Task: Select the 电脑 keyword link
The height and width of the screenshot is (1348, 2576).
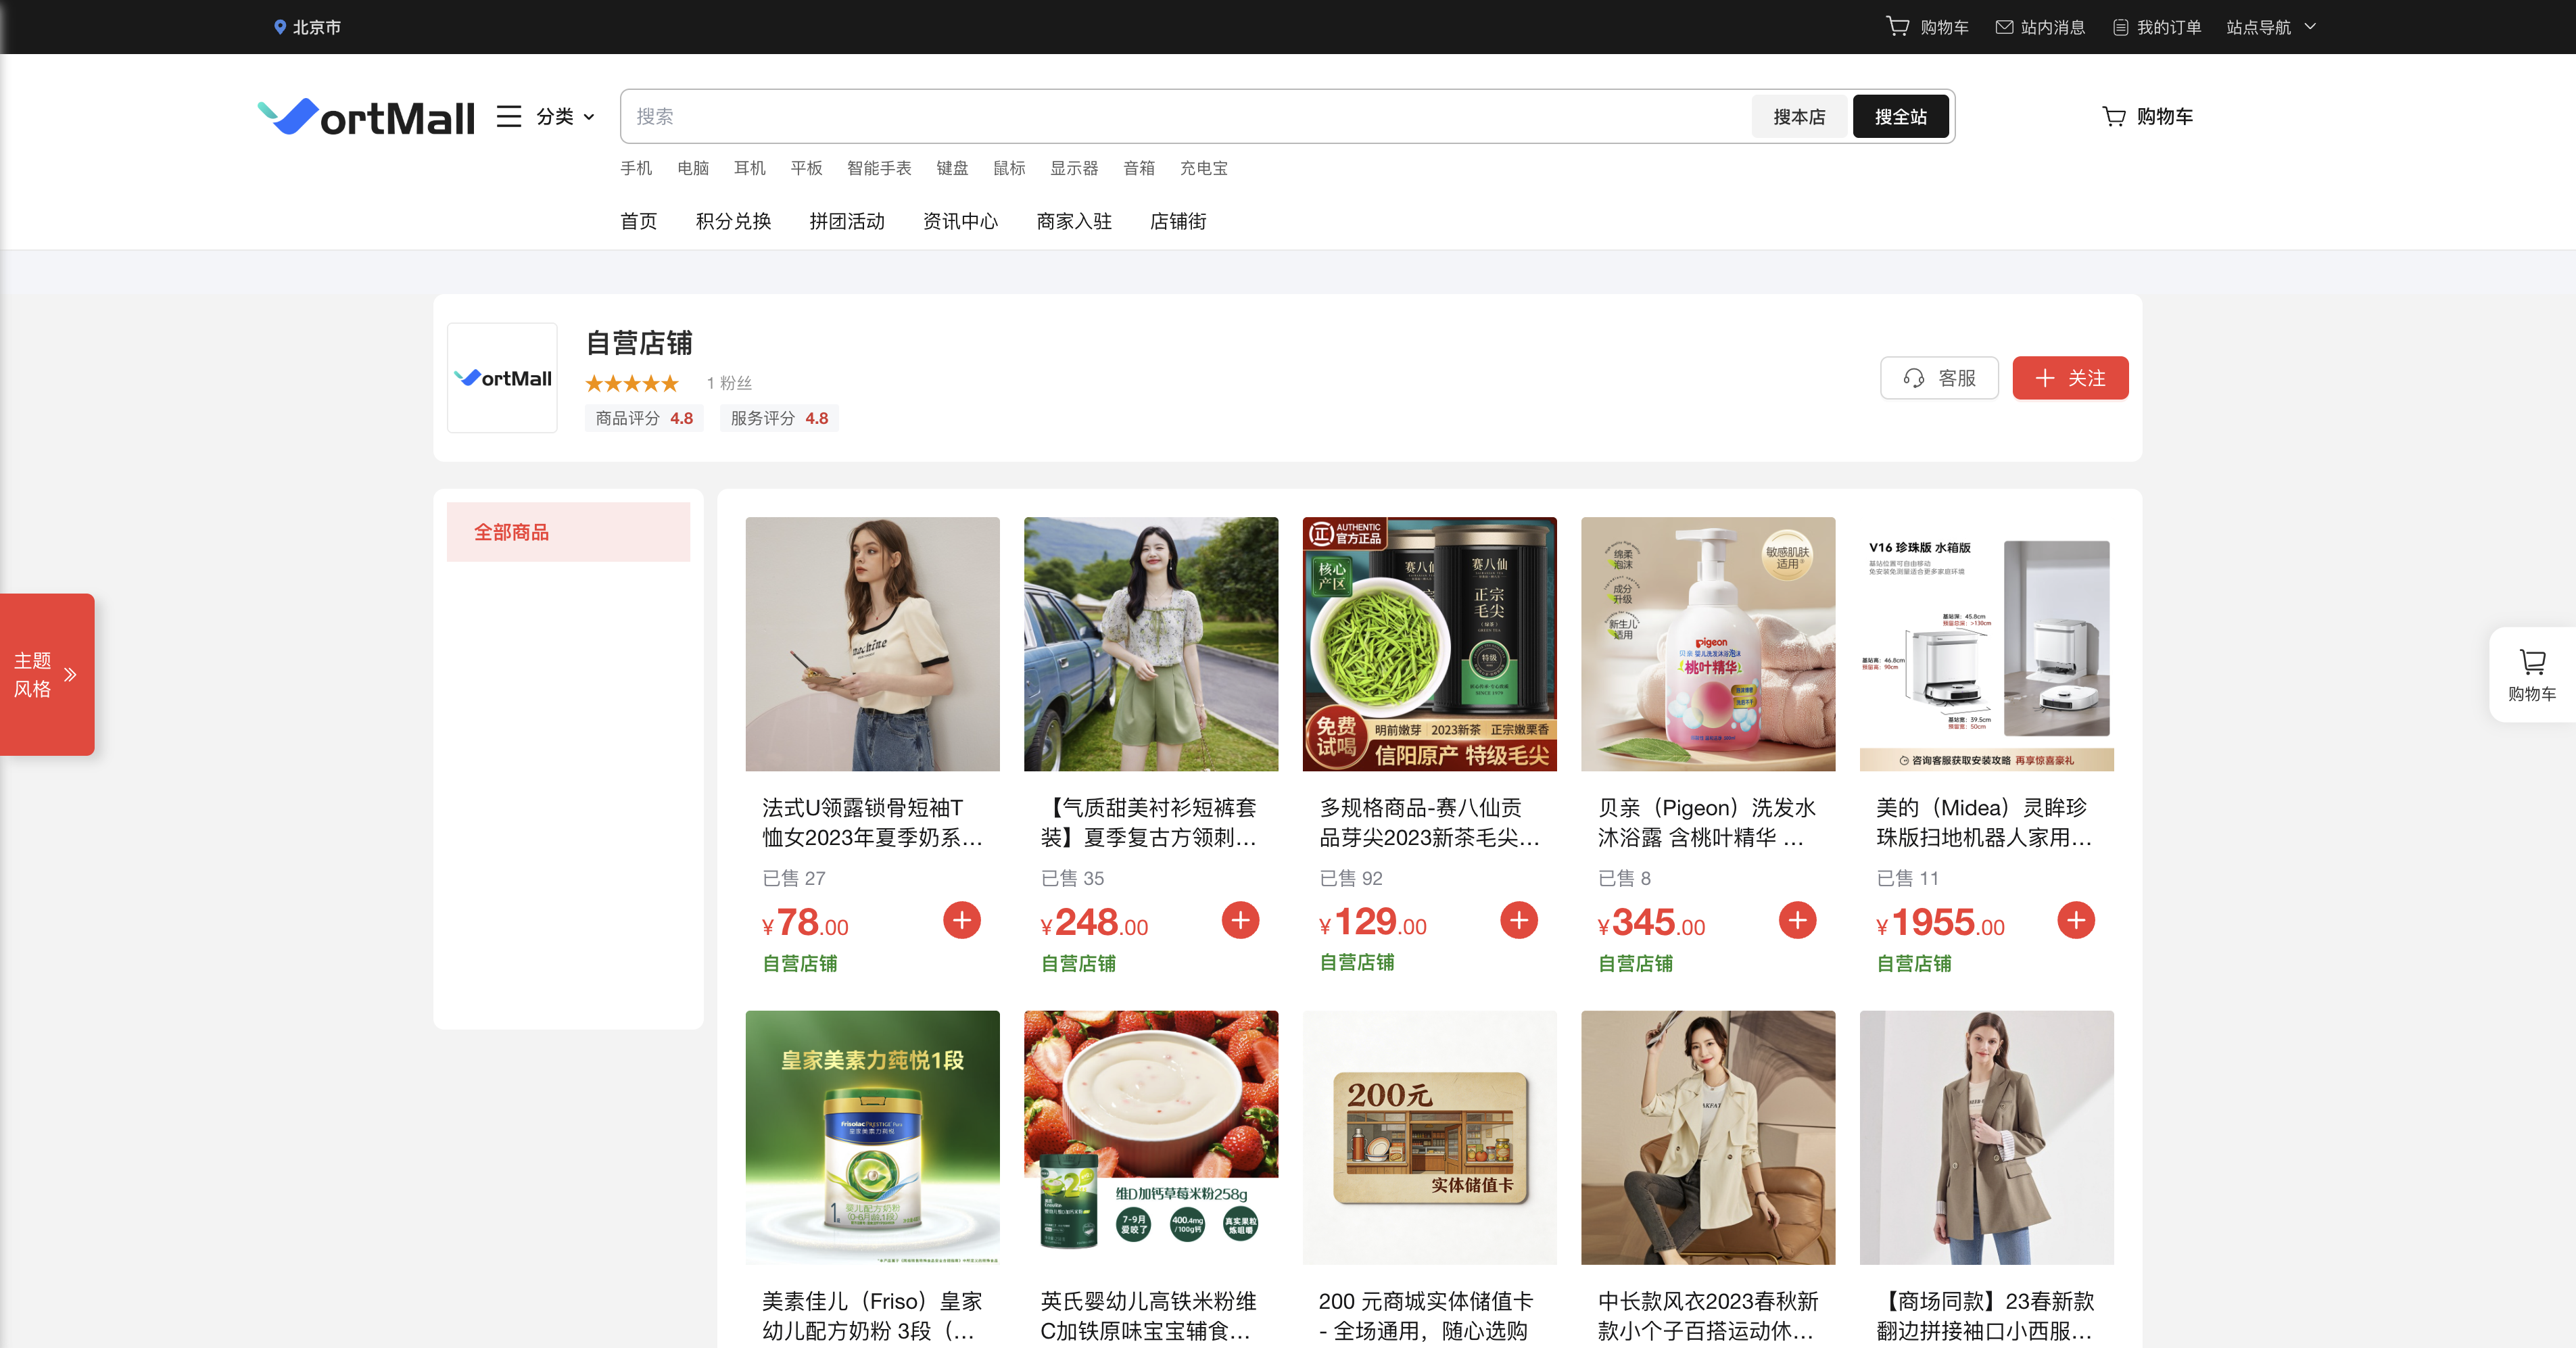Action: tap(693, 168)
